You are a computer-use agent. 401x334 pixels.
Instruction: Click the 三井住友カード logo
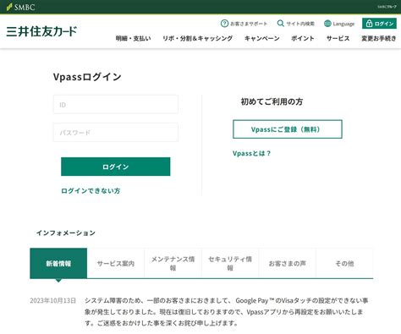[x=41, y=31]
